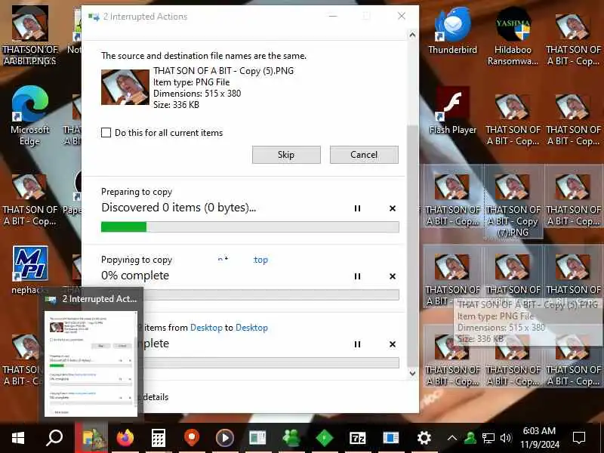
Task: Cancel the file conflict prompt
Action: click(364, 155)
